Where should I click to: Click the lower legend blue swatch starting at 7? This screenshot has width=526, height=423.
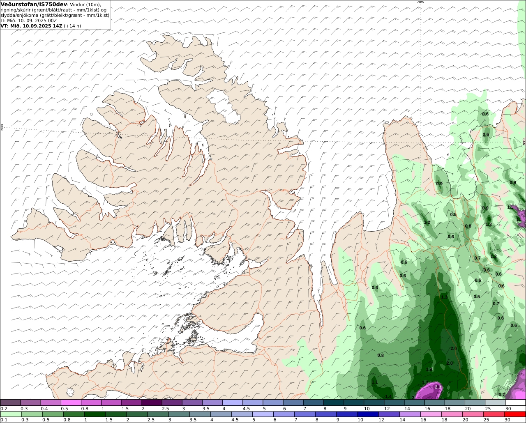305,414
